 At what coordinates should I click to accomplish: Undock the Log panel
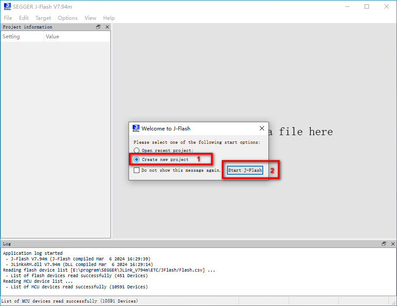tap(384, 244)
